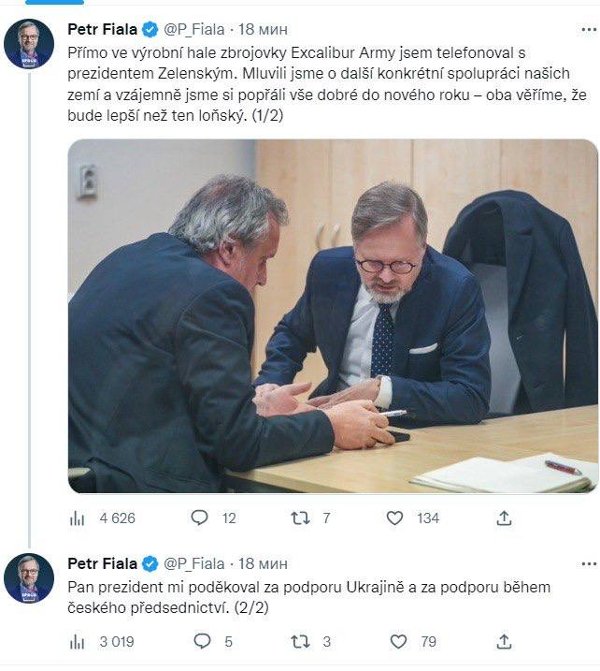The image size is (600, 671).
Task: Click the profile avatar of the first tweet
Action: coord(29,43)
